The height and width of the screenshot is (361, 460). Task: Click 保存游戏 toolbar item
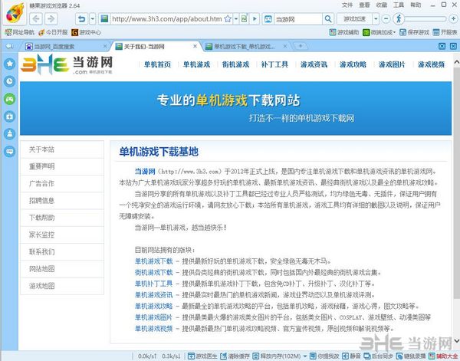[415, 32]
